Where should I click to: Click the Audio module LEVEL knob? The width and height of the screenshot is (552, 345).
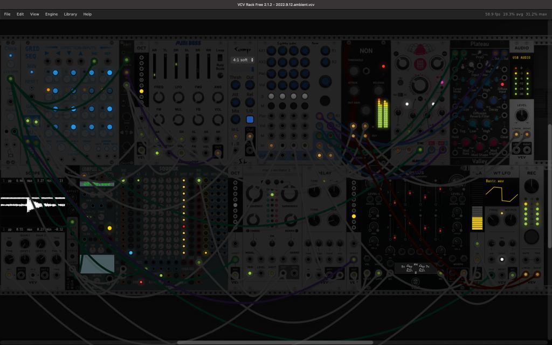point(521,115)
